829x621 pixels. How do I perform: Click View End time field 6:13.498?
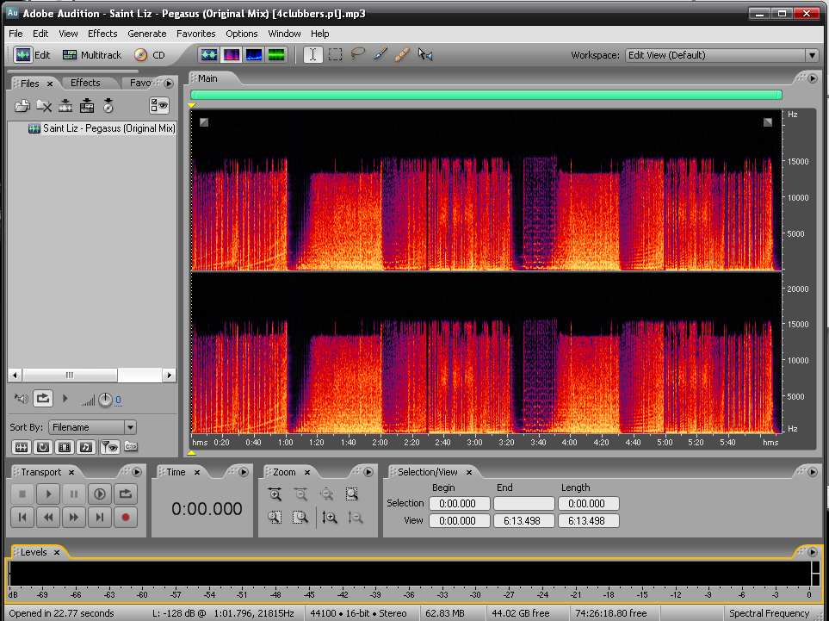pos(524,520)
